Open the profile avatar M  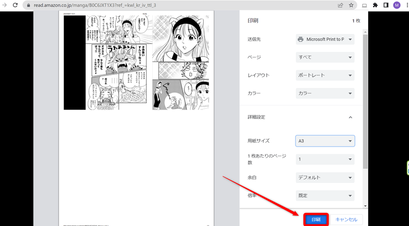(x=397, y=5)
